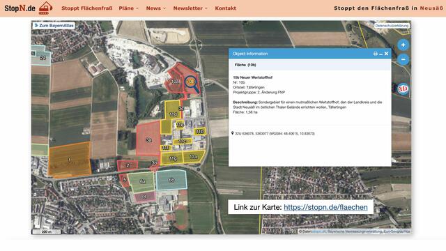The width and height of the screenshot is (446, 251).
Task: Click the Neusäß header text
Action: 431,8
